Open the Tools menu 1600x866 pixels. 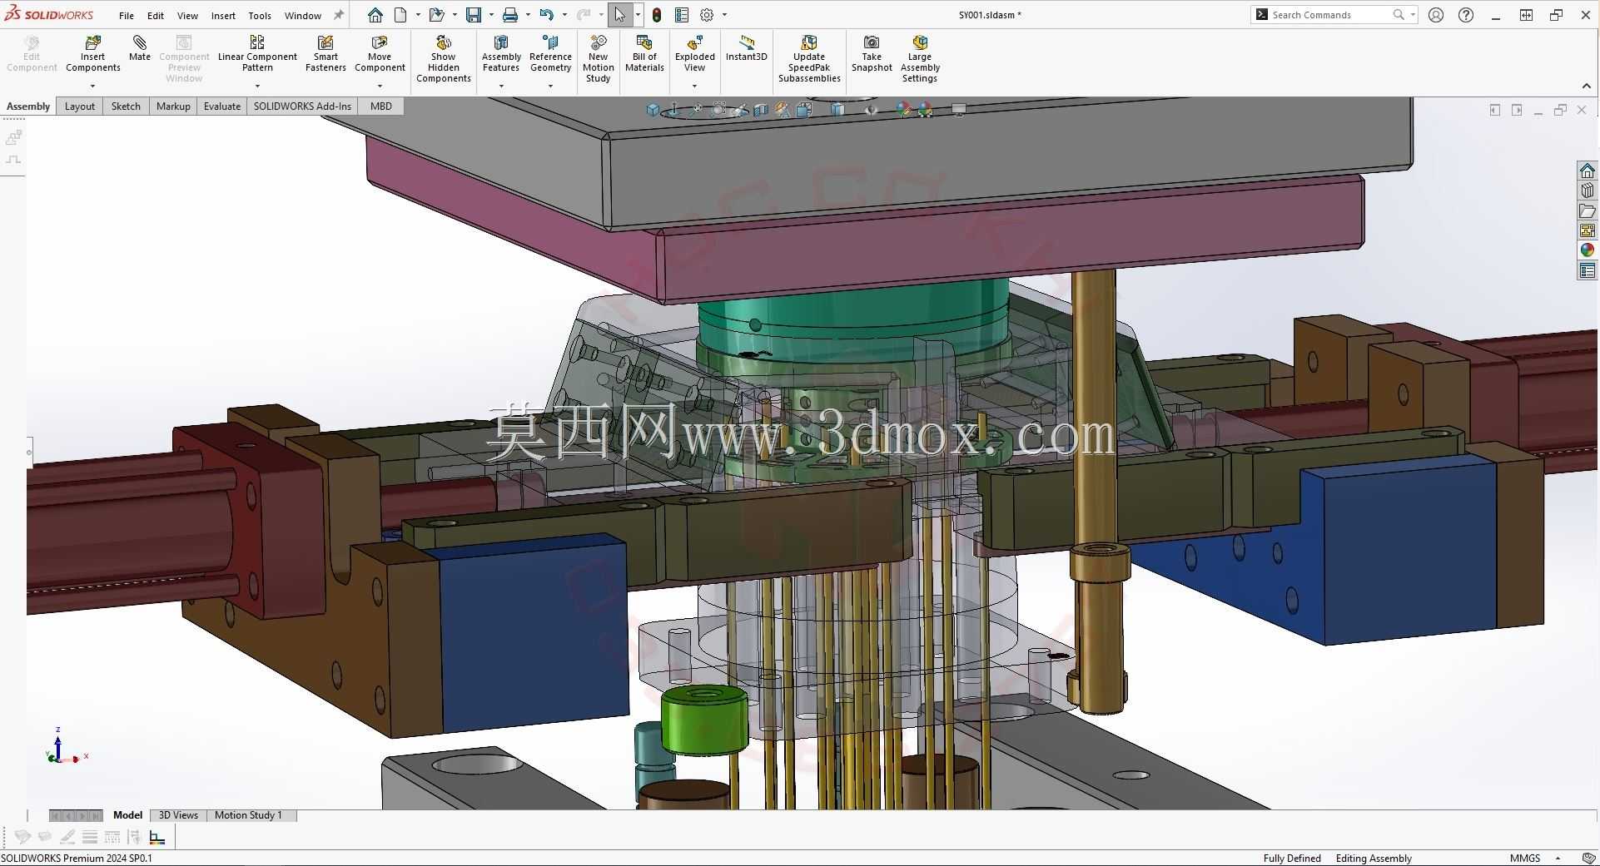pyautogui.click(x=260, y=16)
